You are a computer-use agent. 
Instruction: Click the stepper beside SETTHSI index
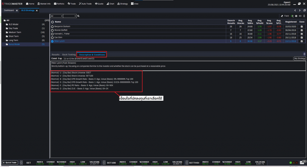coord(187,163)
